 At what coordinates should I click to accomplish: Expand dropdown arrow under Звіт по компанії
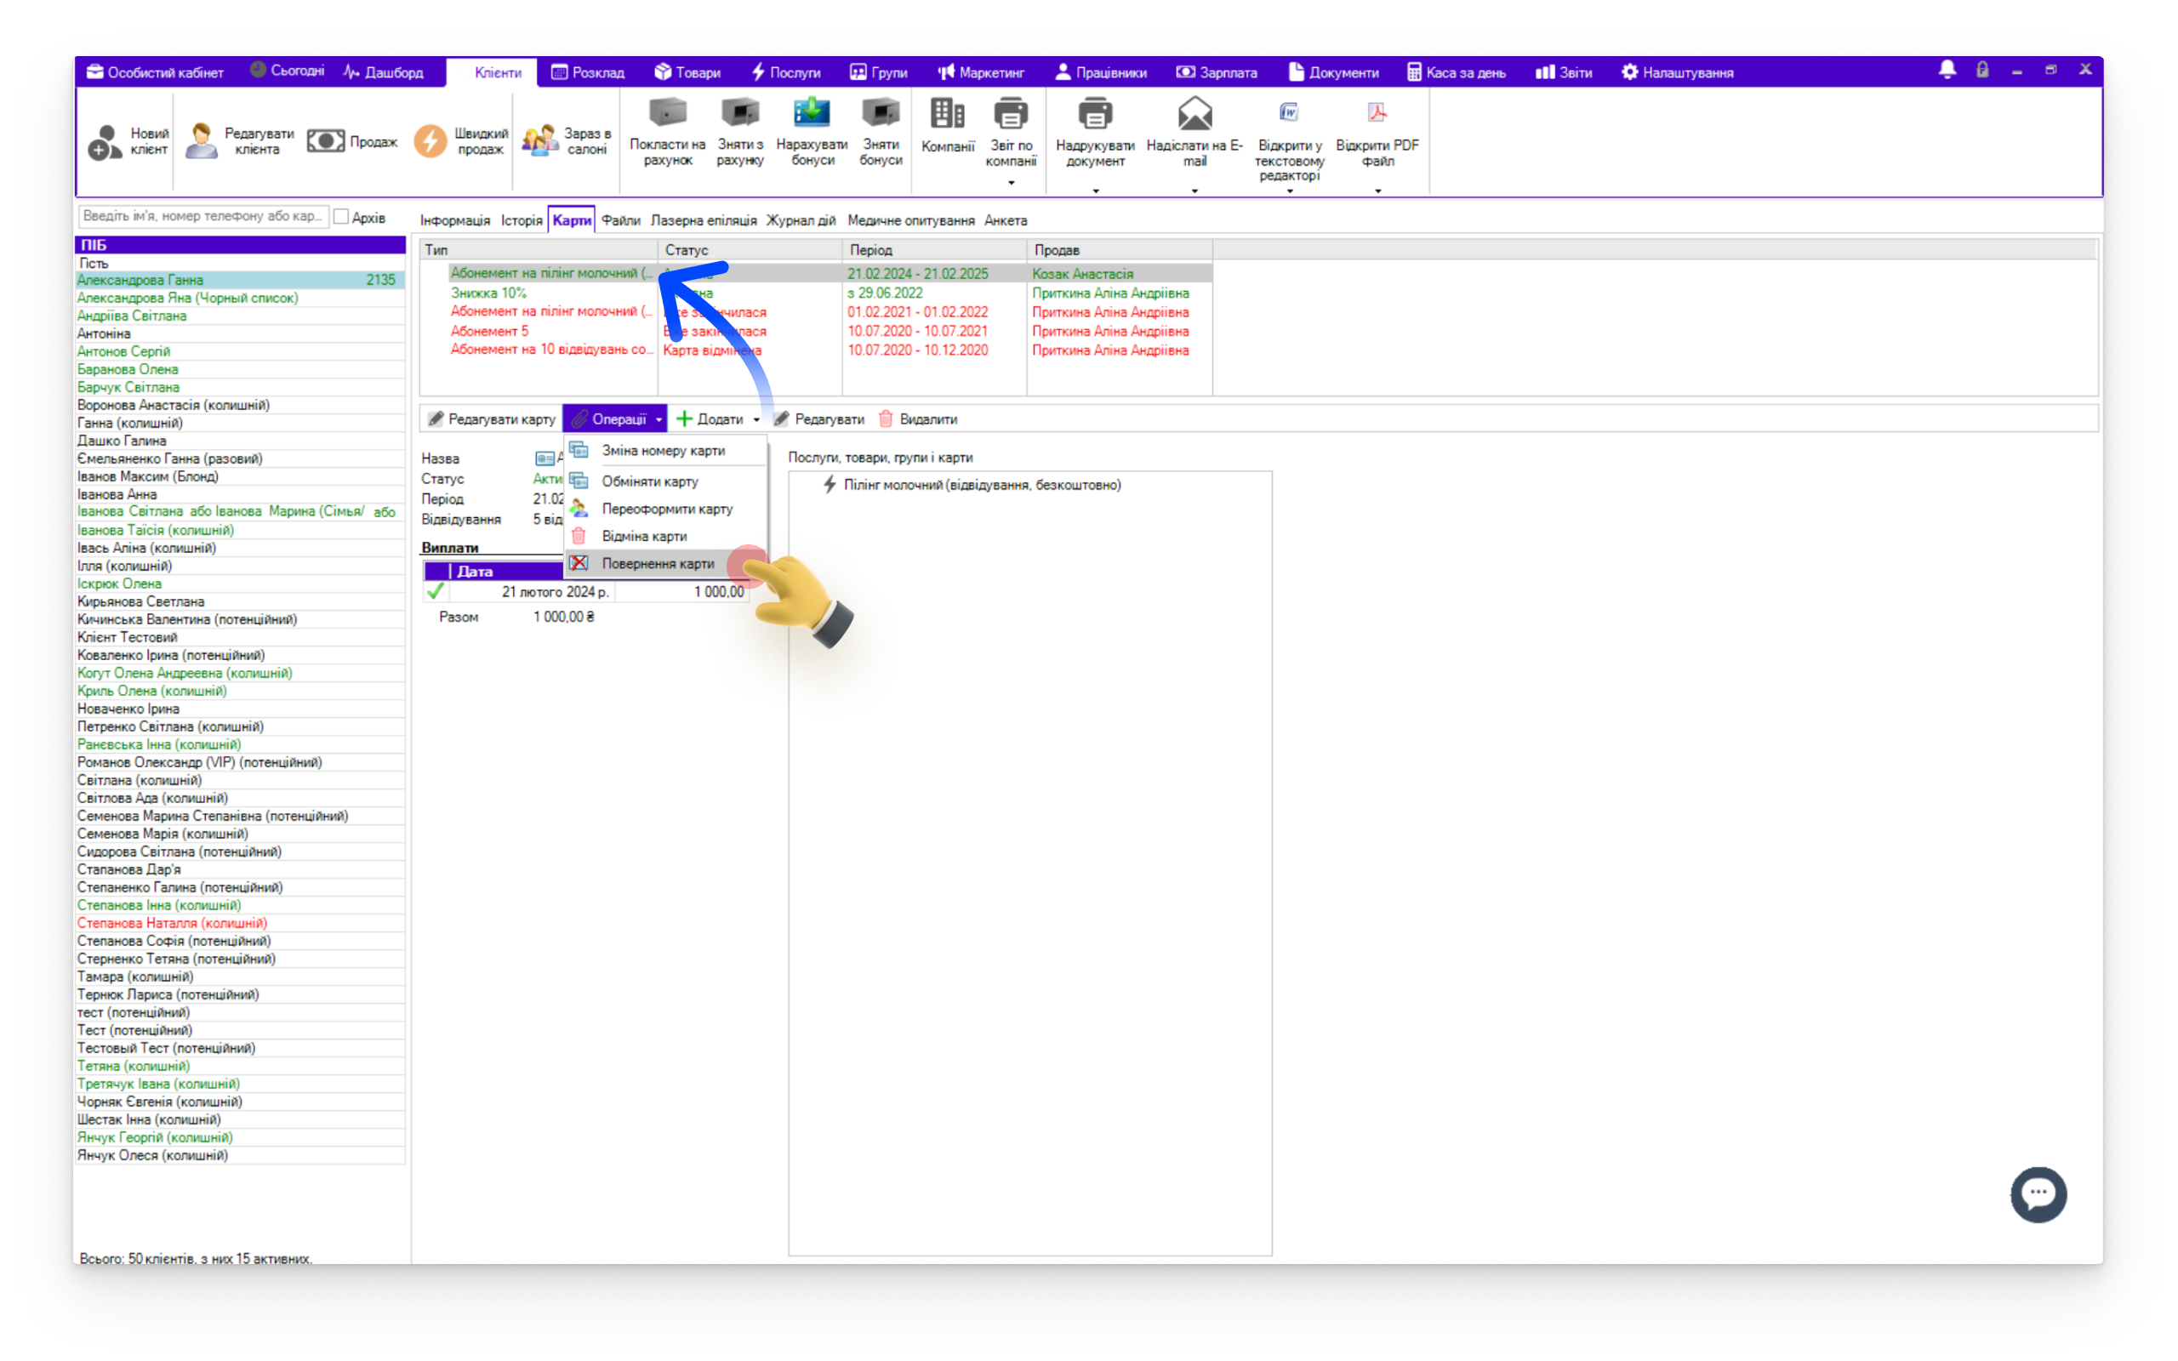pyautogui.click(x=1011, y=183)
